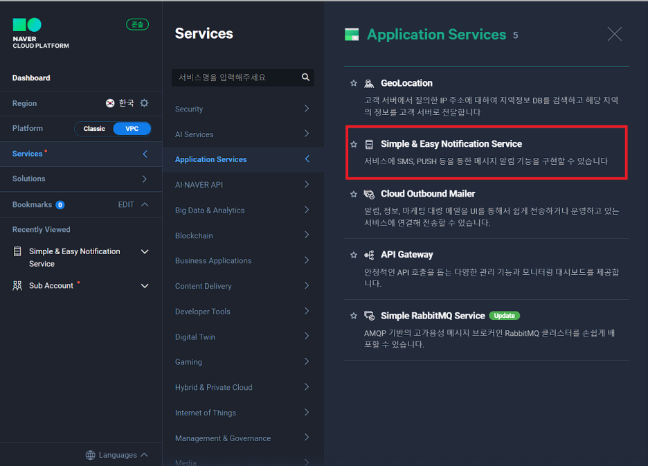Image resolution: width=648 pixels, height=466 pixels.
Task: Collapse the Bookmarks section chevron
Action: (145, 205)
